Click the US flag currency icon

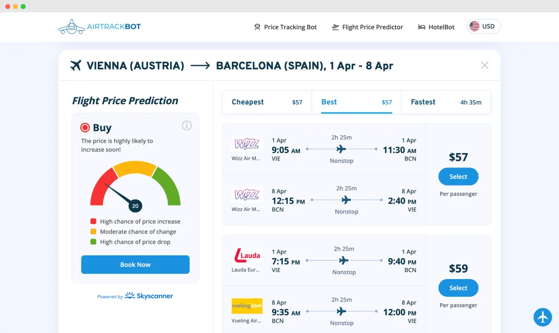click(474, 27)
